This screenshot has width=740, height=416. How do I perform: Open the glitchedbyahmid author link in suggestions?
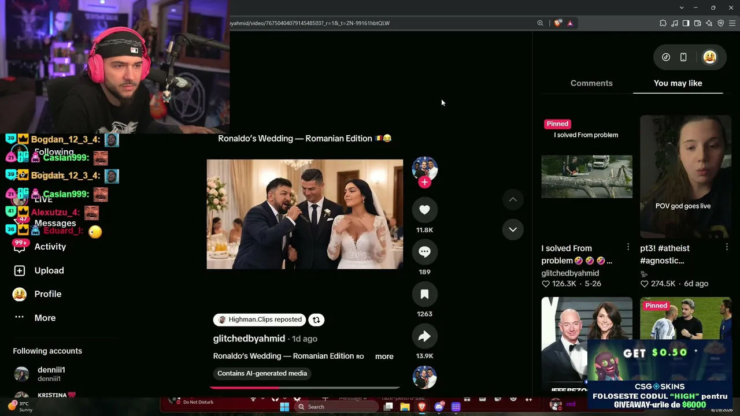570,273
